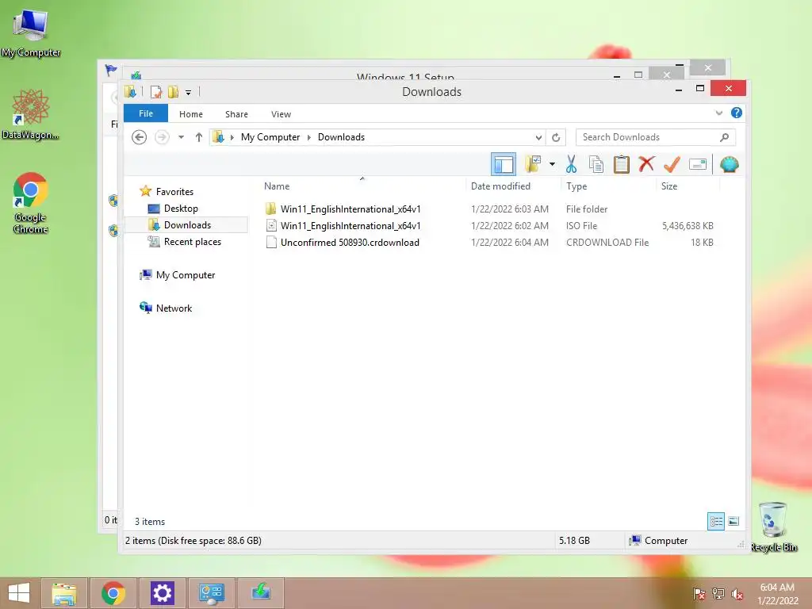Click the 5,436,638 KB size cell
The height and width of the screenshot is (609, 812).
[688, 226]
